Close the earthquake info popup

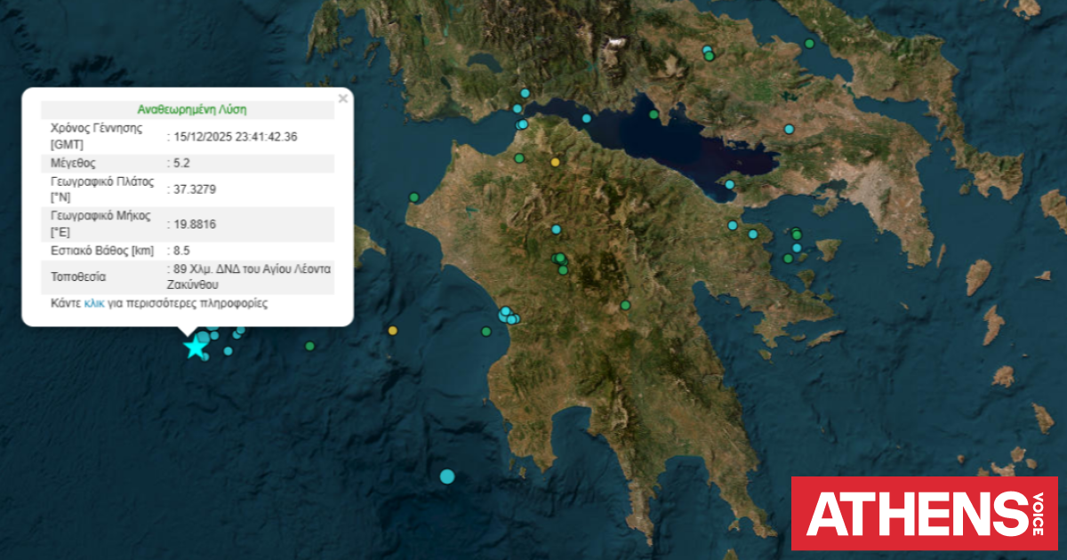343,99
